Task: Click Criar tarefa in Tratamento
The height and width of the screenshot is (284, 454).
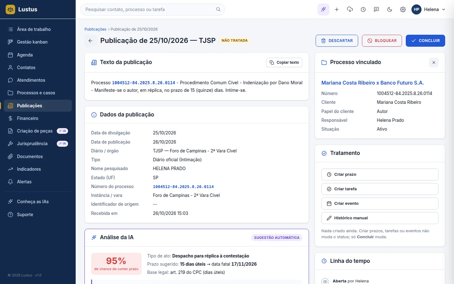Action: point(380,189)
